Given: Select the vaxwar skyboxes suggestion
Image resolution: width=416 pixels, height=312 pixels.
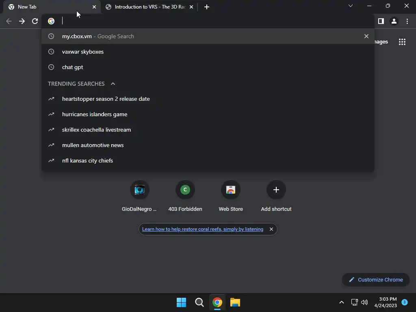Looking at the screenshot, I should (208, 52).
